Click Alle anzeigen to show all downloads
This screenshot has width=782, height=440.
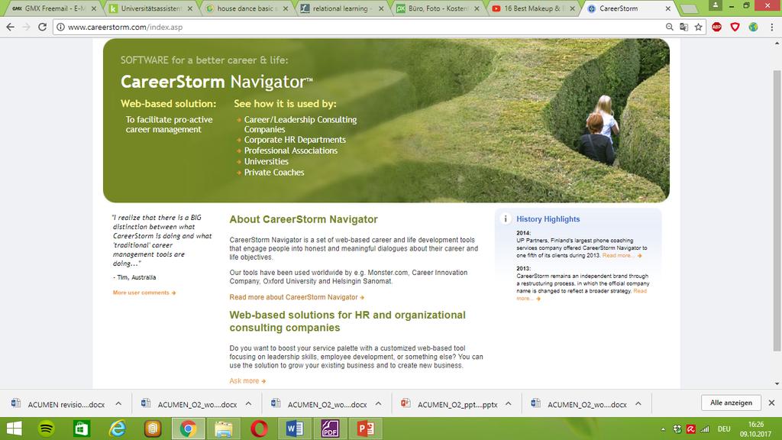pos(731,403)
